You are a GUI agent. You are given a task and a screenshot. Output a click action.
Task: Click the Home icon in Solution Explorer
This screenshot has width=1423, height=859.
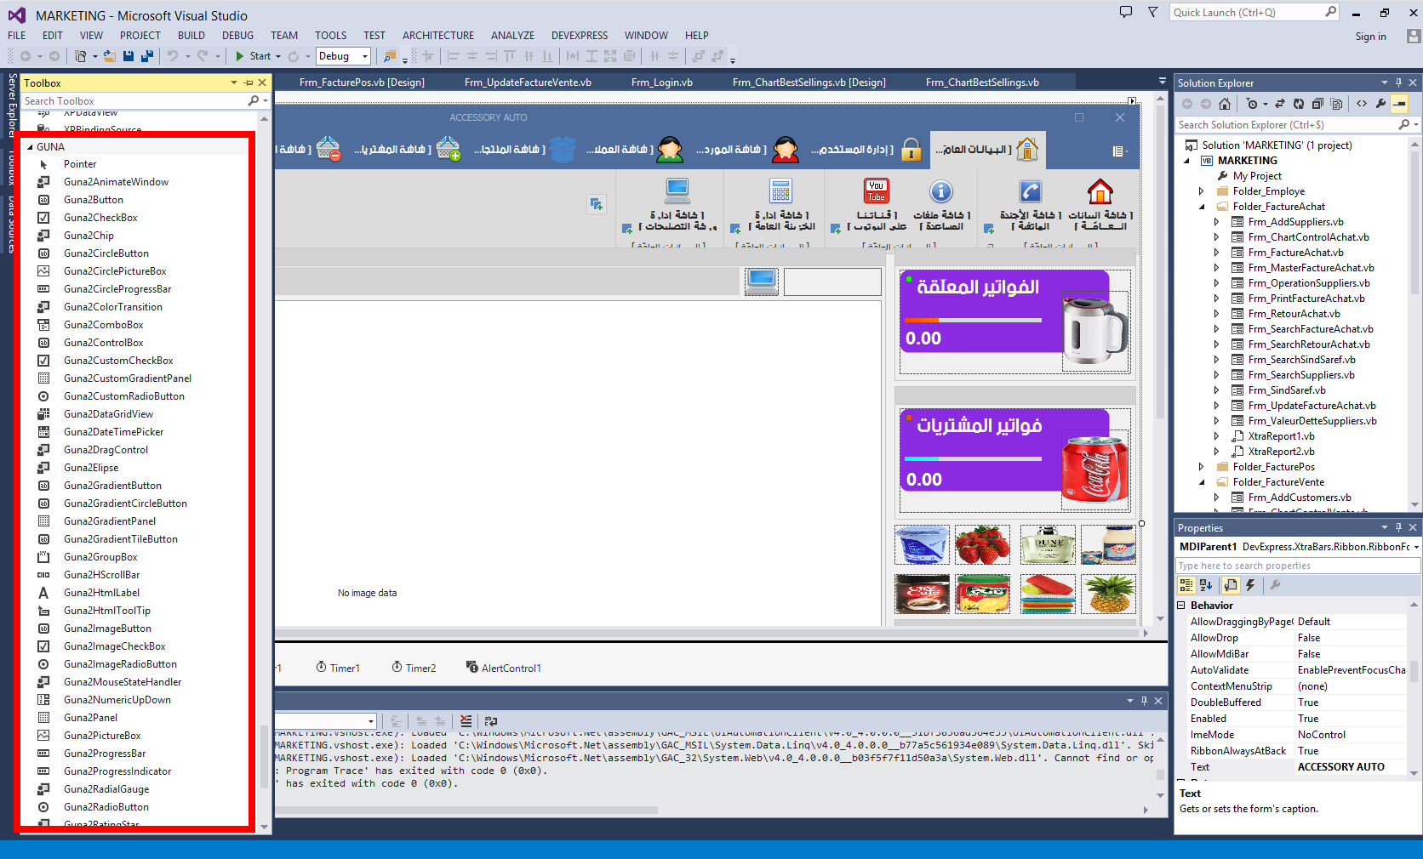click(x=1225, y=104)
